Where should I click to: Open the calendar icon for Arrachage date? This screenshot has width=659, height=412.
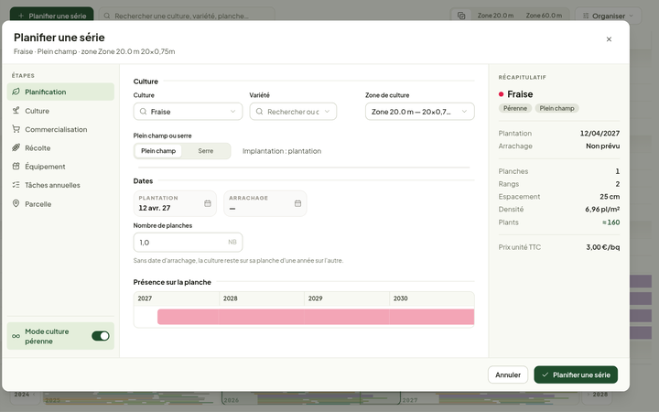click(298, 203)
